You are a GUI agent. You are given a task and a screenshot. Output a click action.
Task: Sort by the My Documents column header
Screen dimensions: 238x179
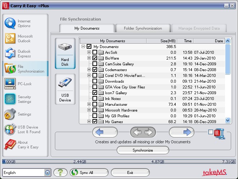(x=113, y=41)
